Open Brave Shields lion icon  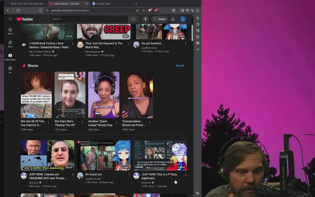coord(150,10)
